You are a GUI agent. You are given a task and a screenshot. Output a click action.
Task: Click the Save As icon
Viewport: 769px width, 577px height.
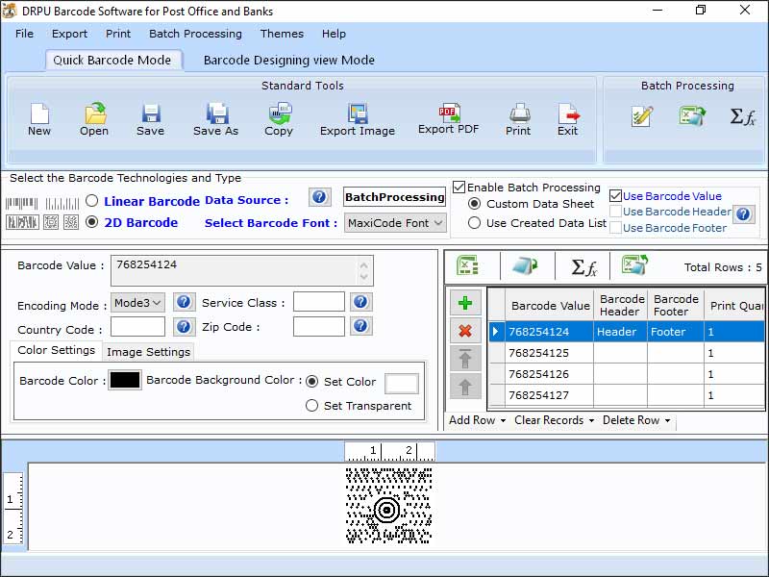click(x=216, y=114)
